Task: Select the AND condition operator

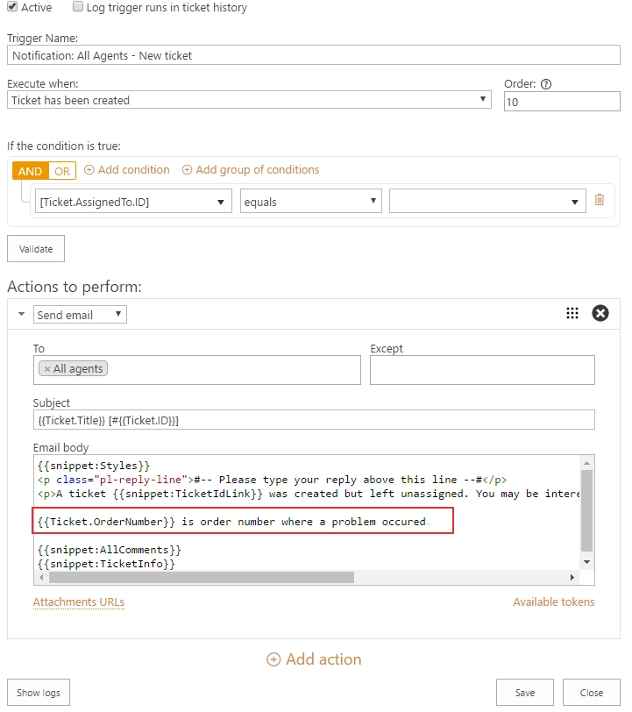Action: pyautogui.click(x=31, y=171)
